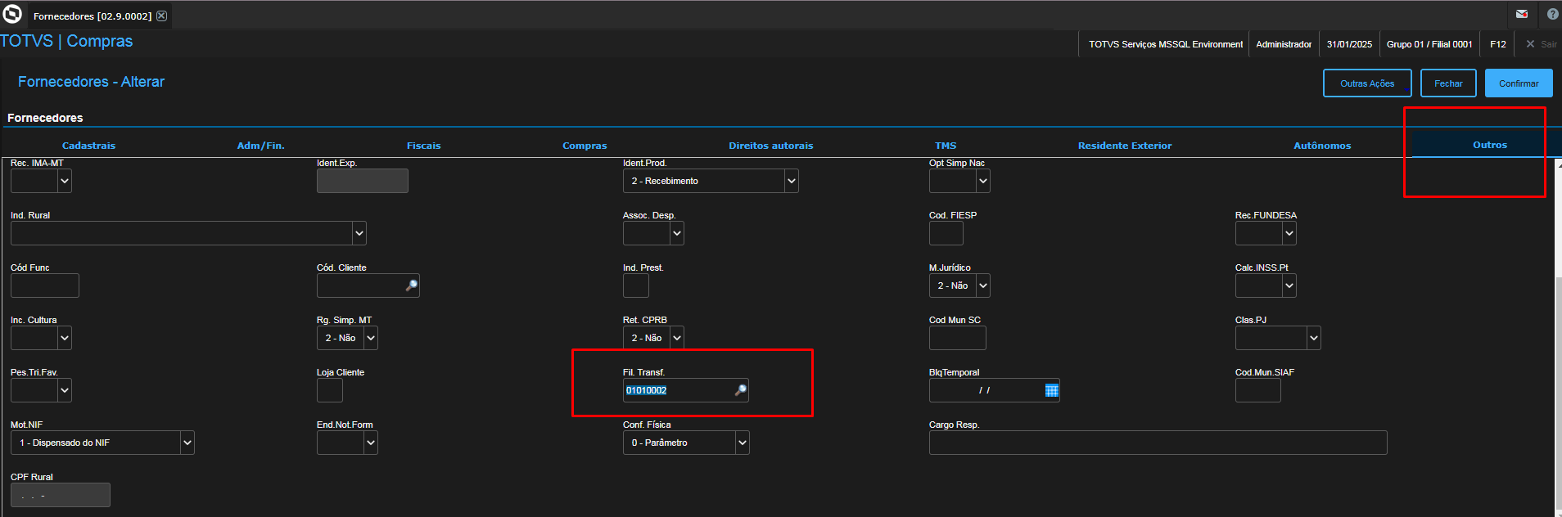Click the Cod.Mun.SIAF input field

[x=1258, y=390]
